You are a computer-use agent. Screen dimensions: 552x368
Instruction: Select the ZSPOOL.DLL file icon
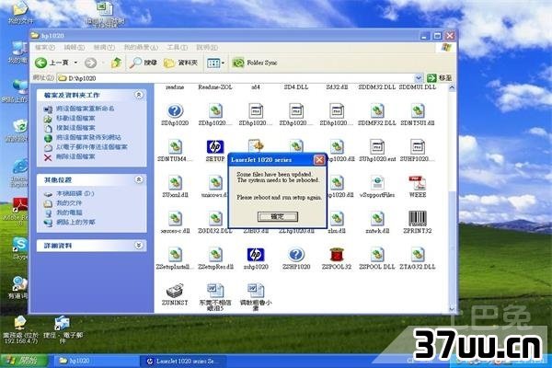tap(377, 255)
